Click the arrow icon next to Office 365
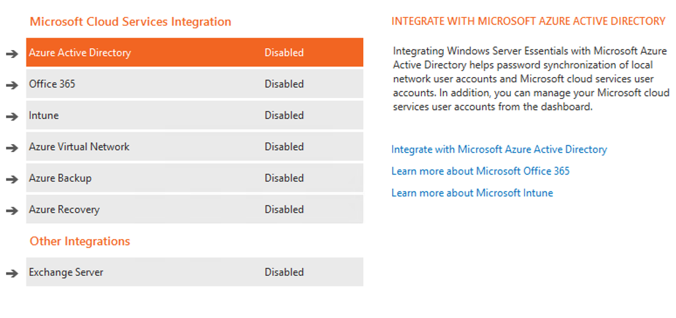The image size is (676, 318). click(12, 85)
